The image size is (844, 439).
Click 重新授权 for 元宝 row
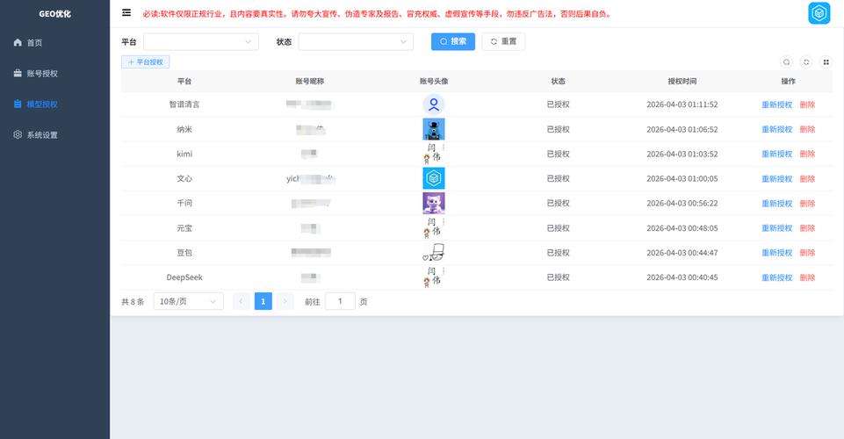(776, 228)
